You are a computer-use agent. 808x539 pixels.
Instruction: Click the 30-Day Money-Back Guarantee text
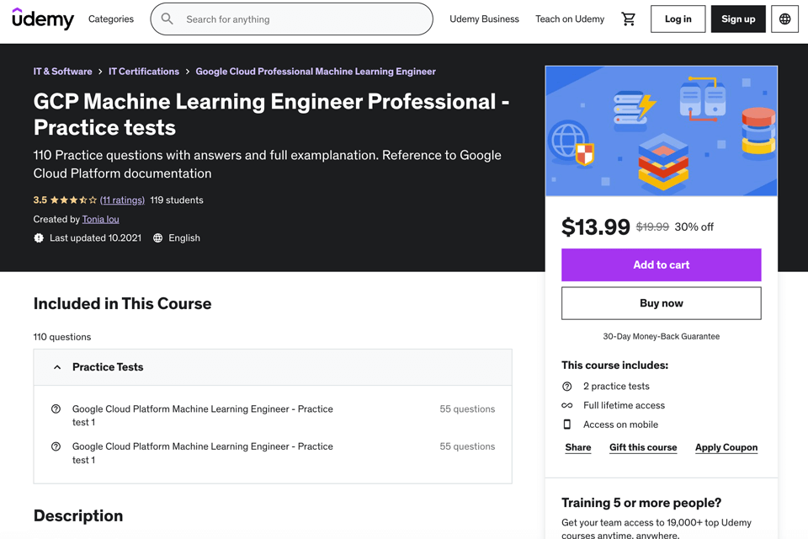[662, 336]
